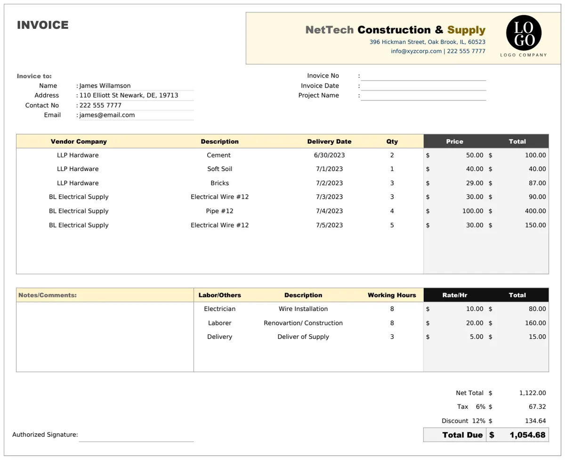This screenshot has width=565, height=460.
Task: Click the Delivery Date column header
Action: (x=329, y=142)
